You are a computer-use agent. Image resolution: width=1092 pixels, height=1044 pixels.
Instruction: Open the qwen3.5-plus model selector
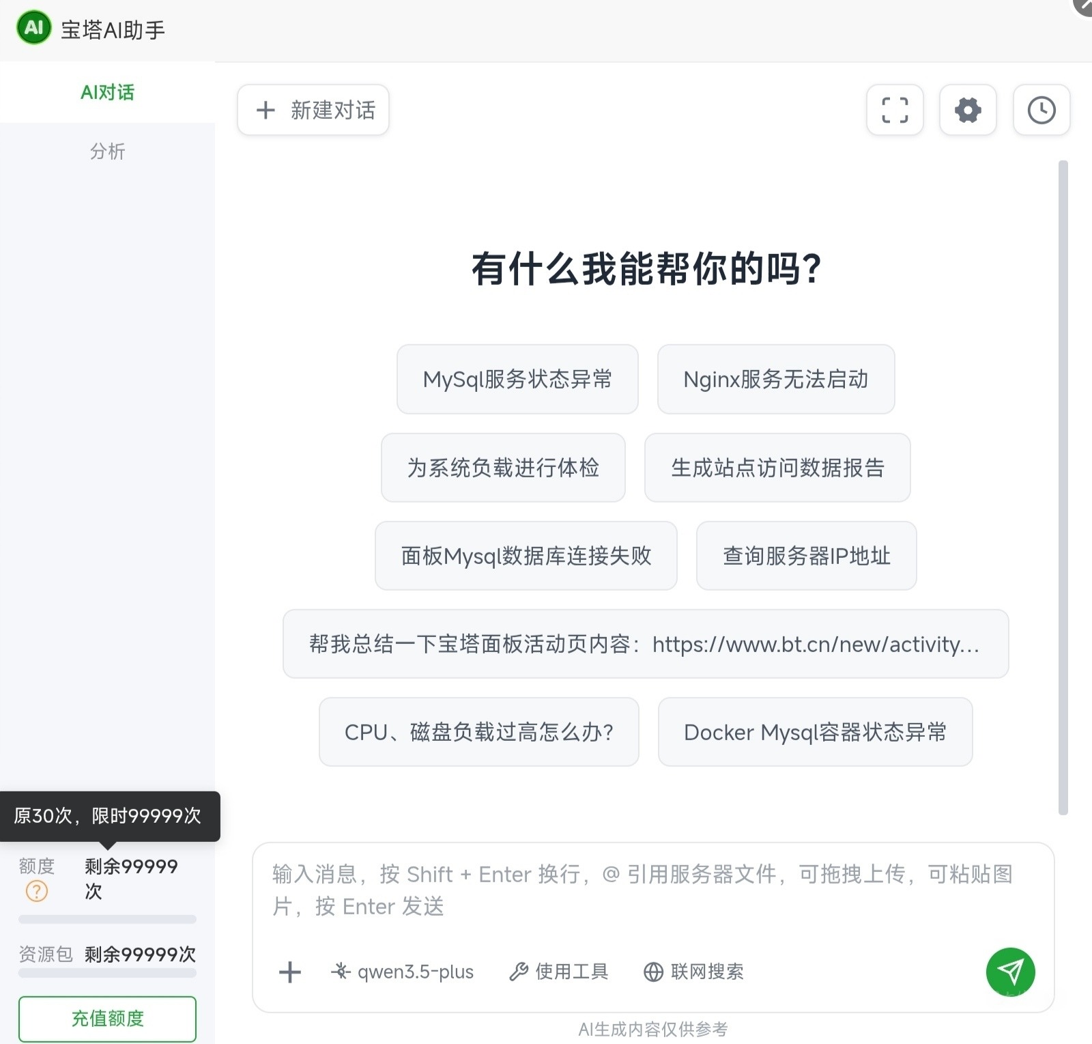pyautogui.click(x=402, y=972)
